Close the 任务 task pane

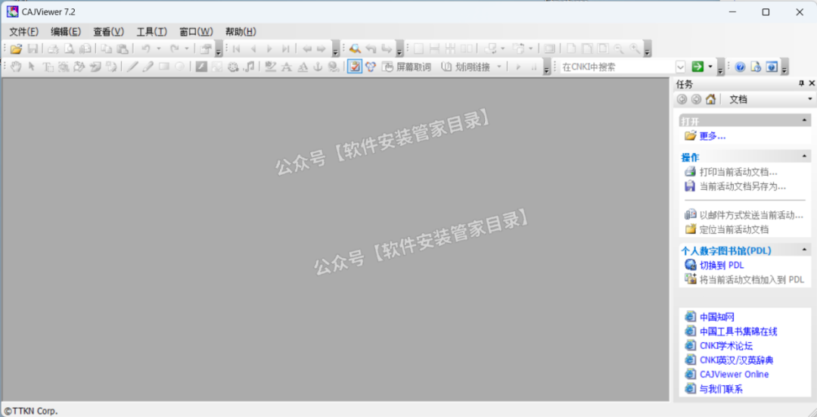click(x=811, y=83)
